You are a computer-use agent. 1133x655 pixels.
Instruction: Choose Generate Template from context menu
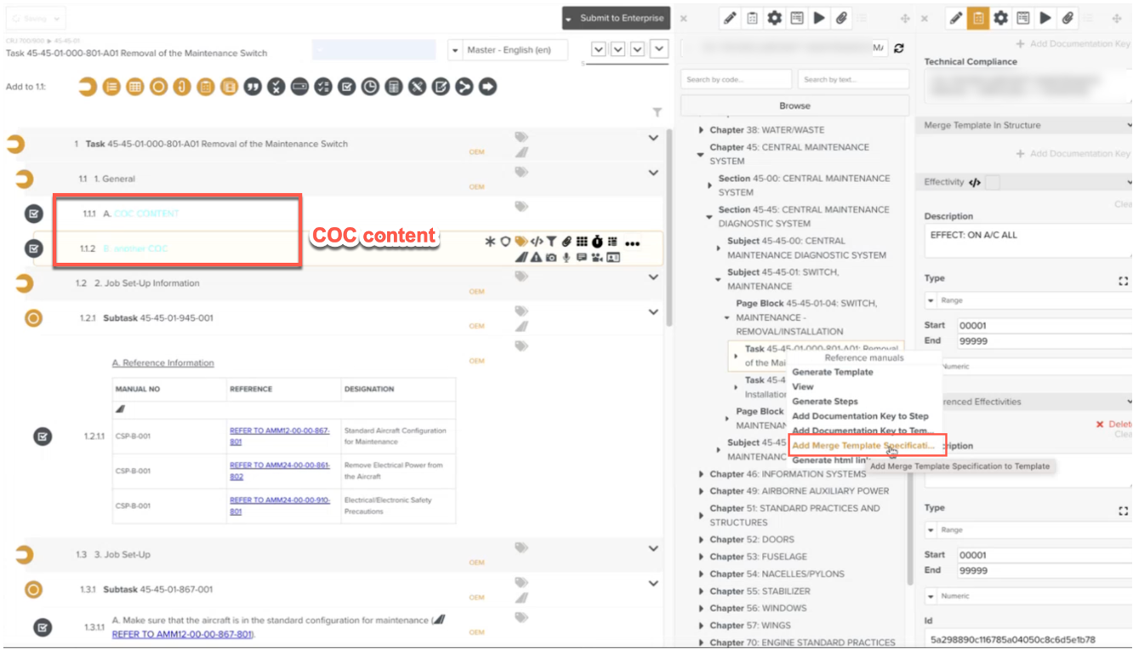pos(832,372)
